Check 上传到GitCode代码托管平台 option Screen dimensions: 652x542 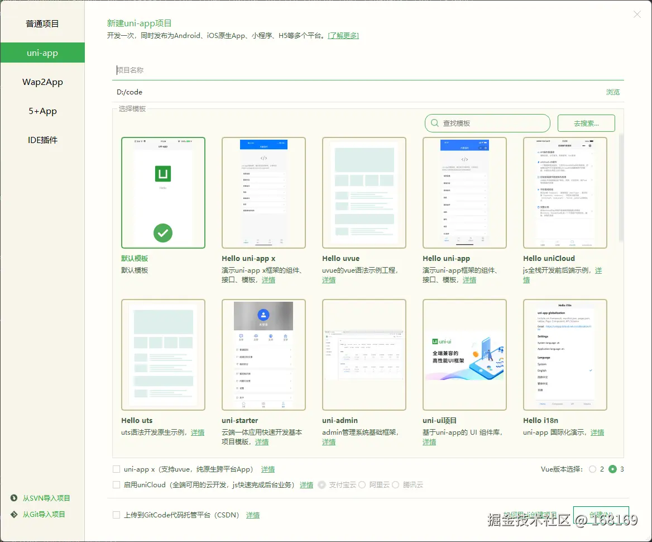coord(117,515)
